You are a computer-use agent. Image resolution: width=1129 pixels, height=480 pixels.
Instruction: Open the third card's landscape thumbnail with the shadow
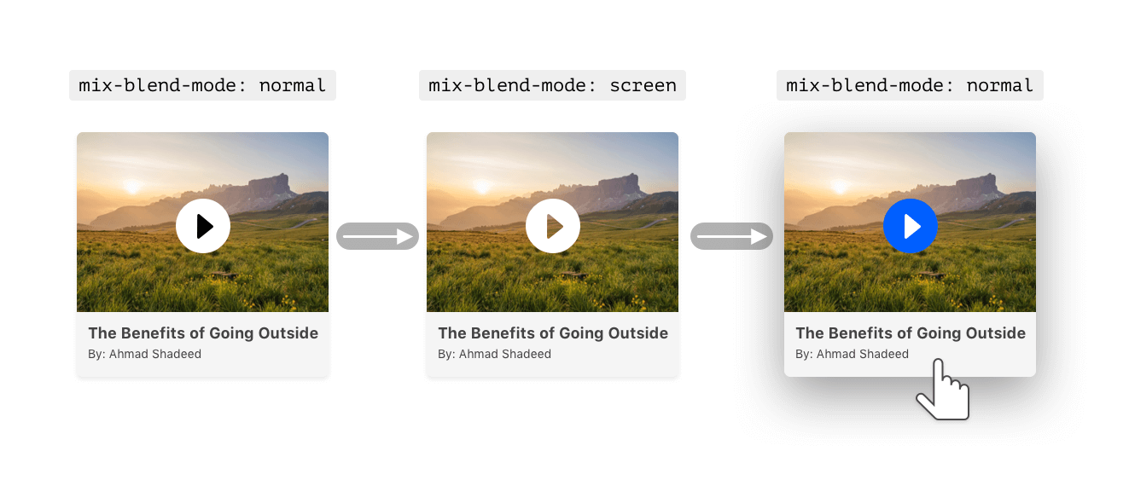911,222
